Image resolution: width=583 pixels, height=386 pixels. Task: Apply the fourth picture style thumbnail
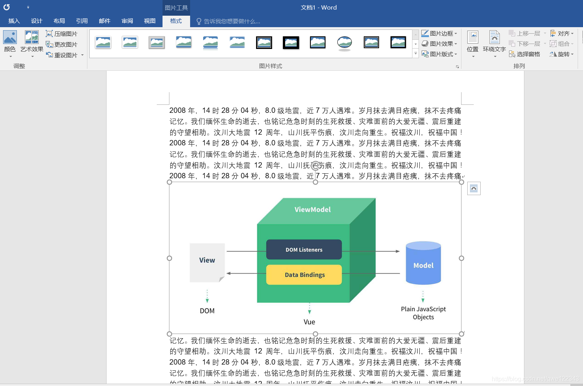coord(184,42)
